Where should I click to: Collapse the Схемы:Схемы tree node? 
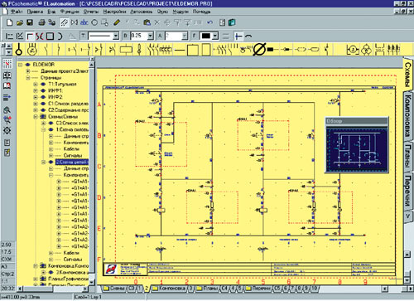pyautogui.click(x=36, y=117)
